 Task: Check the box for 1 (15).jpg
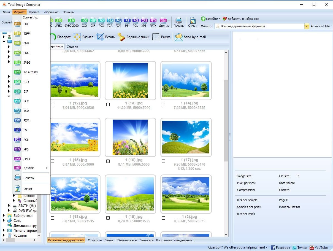[52, 161]
